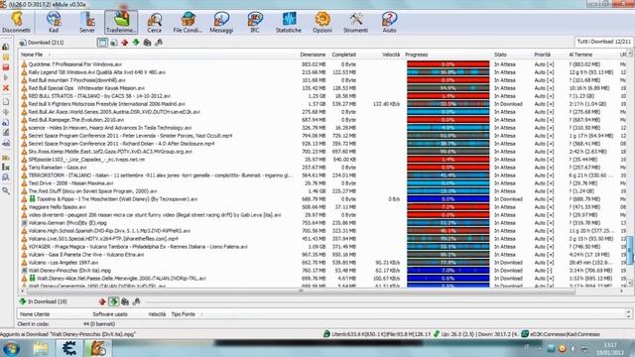635x357 pixels.
Task: Open the Messaggi view
Action: (221, 22)
